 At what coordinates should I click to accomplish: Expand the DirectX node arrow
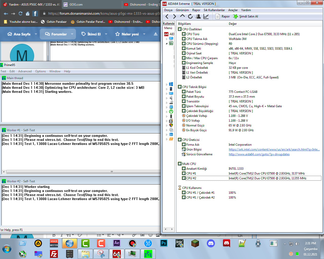coord(167,112)
